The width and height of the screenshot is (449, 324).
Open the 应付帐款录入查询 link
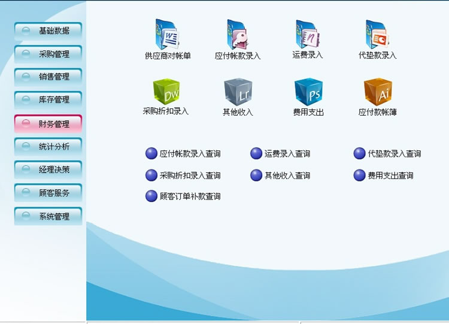tap(190, 154)
